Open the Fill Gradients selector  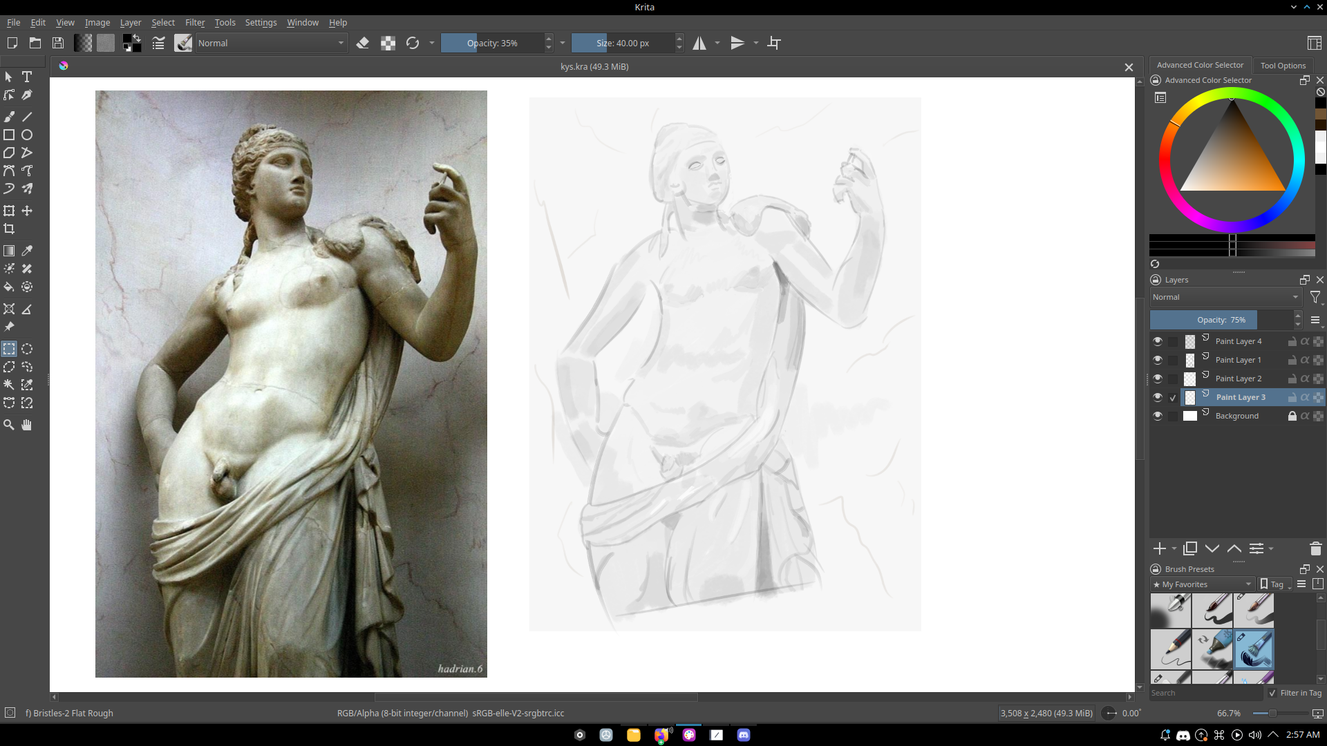pyautogui.click(x=83, y=43)
